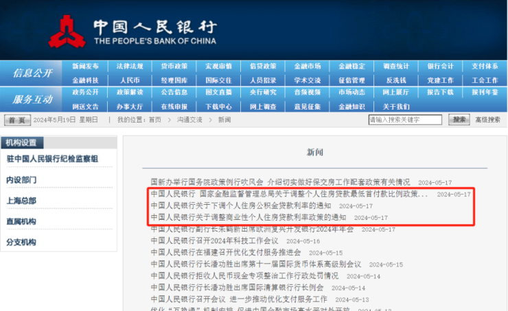Viewport: 508px width, 311px height.
Task: Select 调查统计 in navigation
Action: pos(396,66)
